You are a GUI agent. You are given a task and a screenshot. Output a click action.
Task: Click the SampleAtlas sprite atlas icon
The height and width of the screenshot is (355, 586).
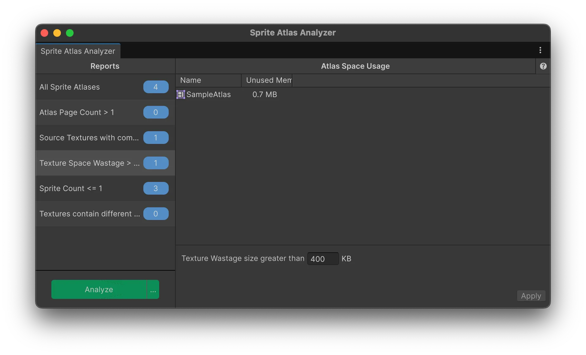click(x=181, y=94)
